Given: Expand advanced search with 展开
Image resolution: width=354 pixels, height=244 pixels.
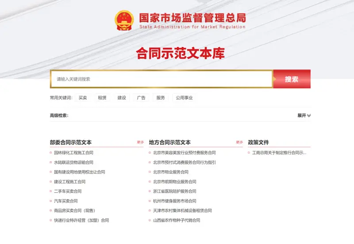Looking at the screenshot, I should click(304, 116).
